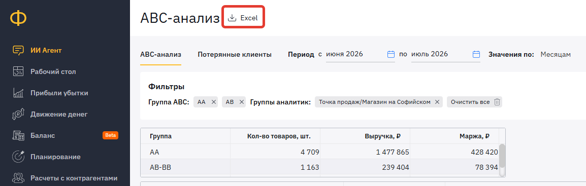Remove the AA filter chip
The image size is (586, 186).
click(x=213, y=102)
